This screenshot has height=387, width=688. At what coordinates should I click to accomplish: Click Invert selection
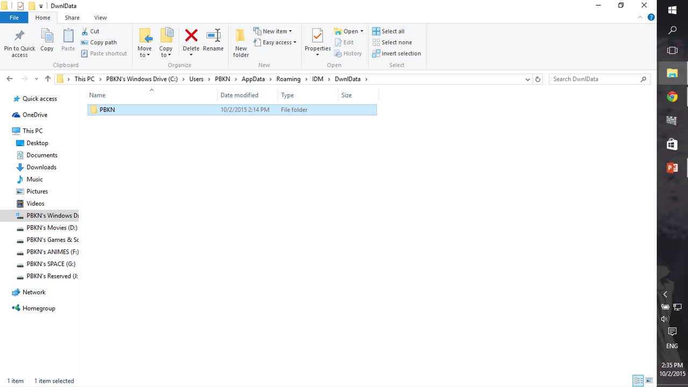point(396,53)
